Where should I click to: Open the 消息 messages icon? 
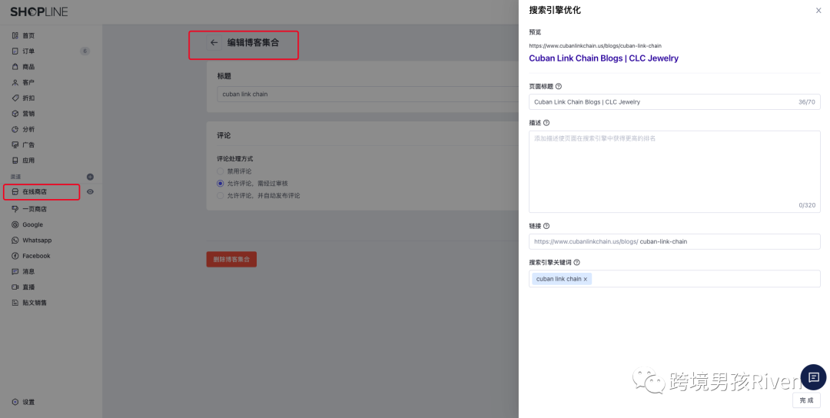(x=15, y=271)
